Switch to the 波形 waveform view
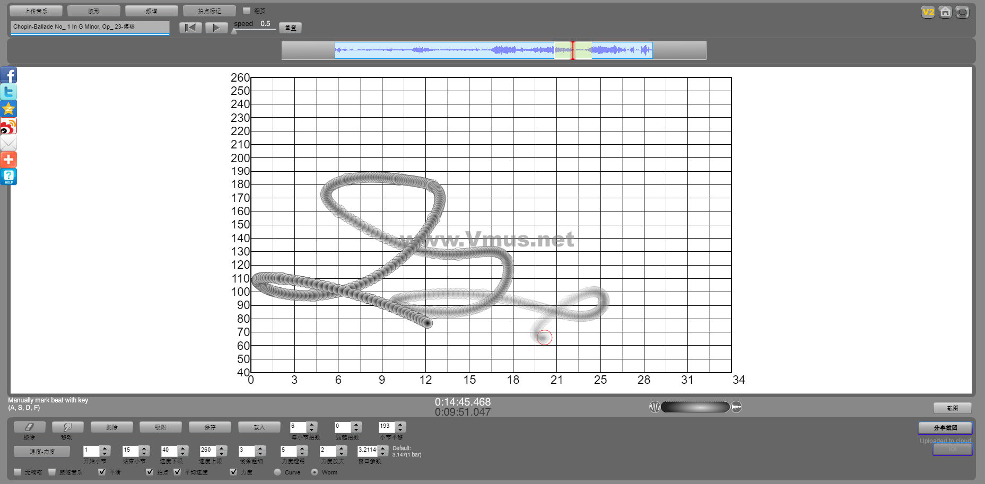The image size is (985, 484). point(94,11)
